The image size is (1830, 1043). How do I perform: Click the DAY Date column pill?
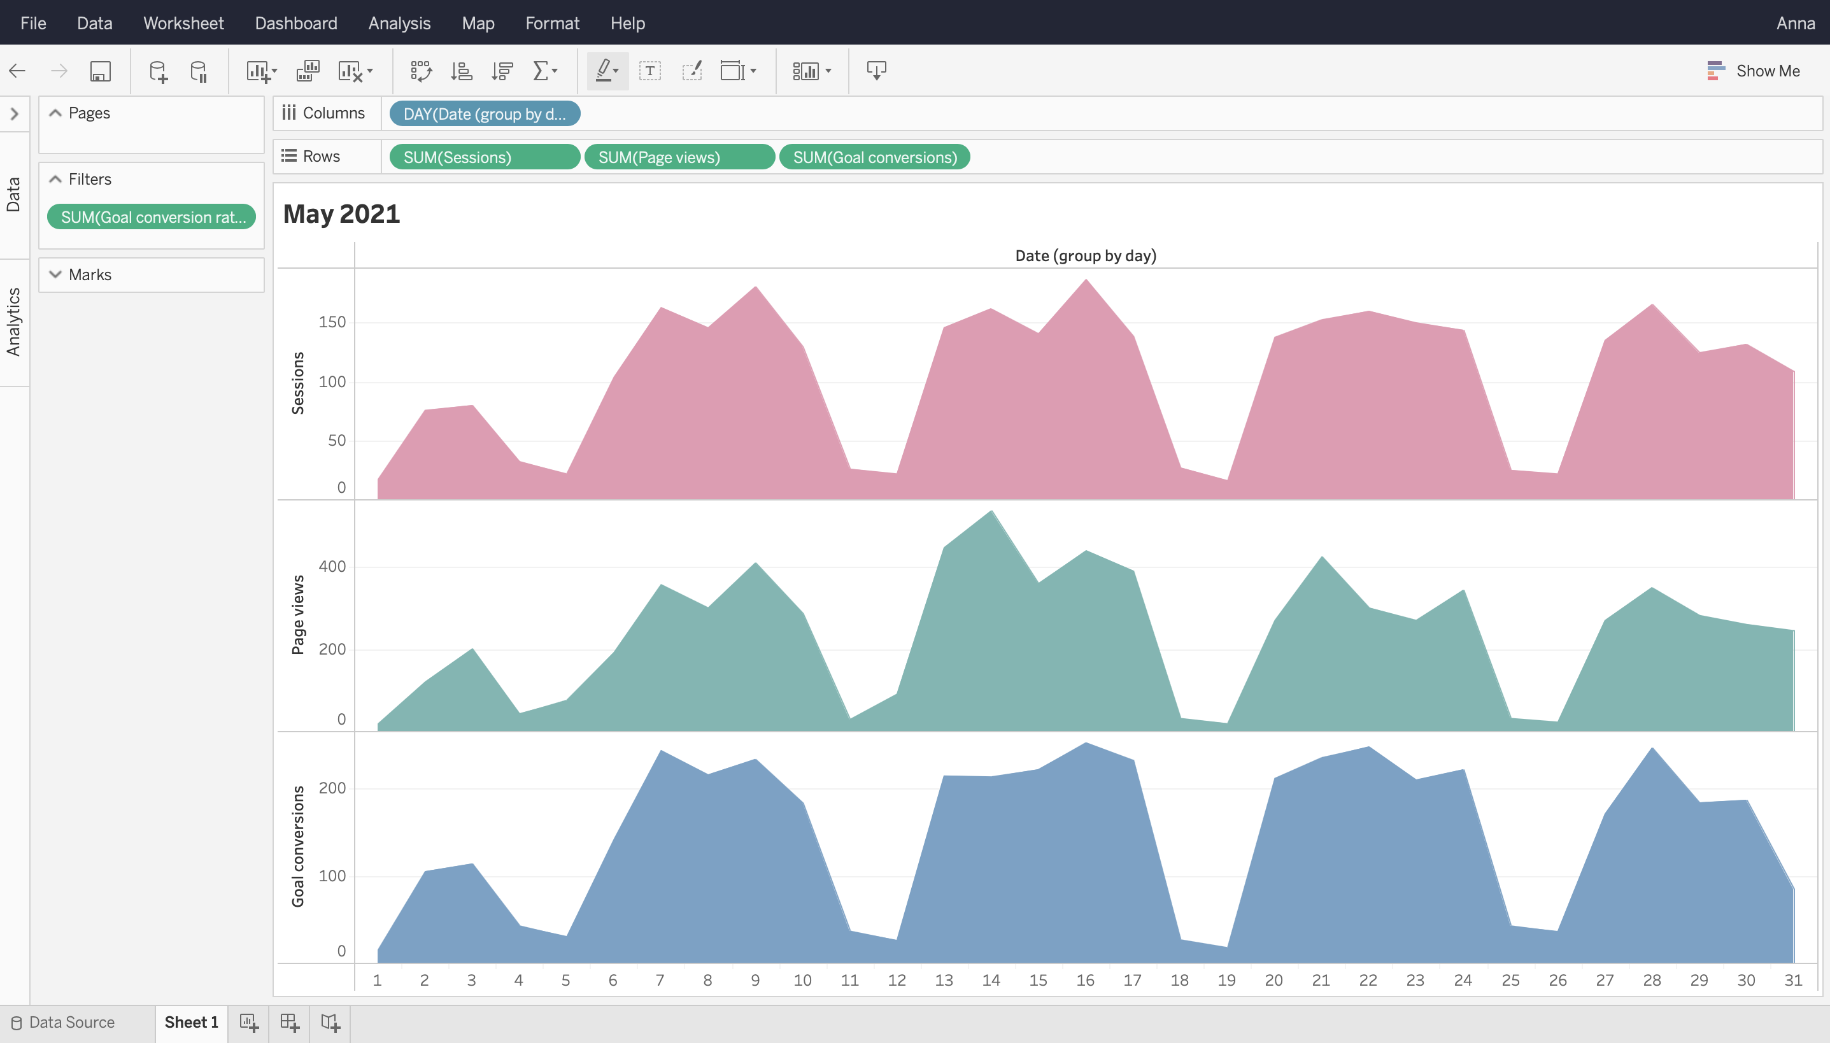[484, 113]
